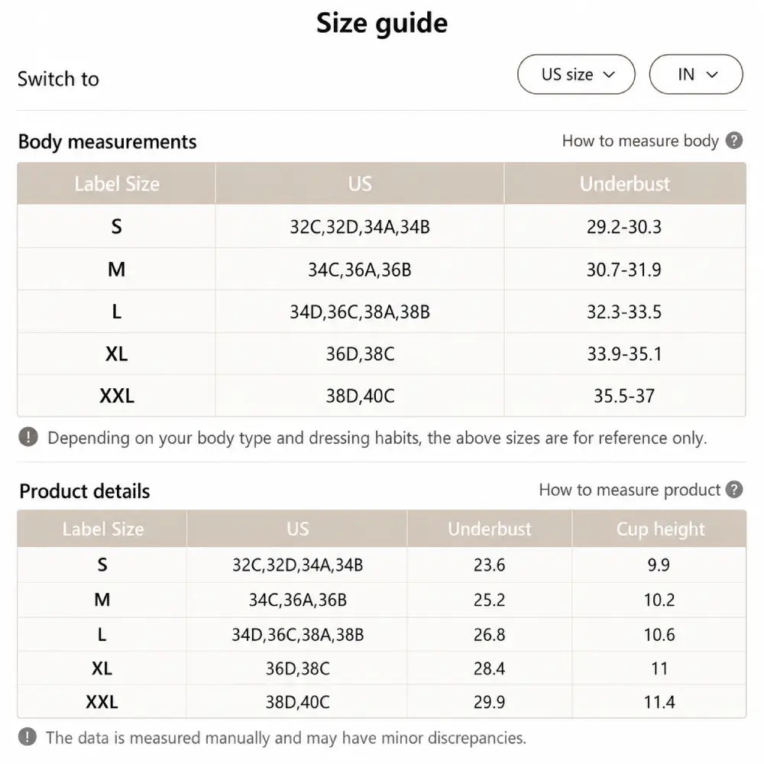Click the help icon beside How to measure product
The width and height of the screenshot is (764, 764).
pyautogui.click(x=733, y=490)
